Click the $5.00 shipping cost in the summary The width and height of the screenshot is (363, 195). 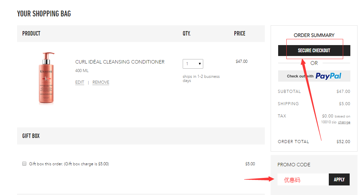345,103
